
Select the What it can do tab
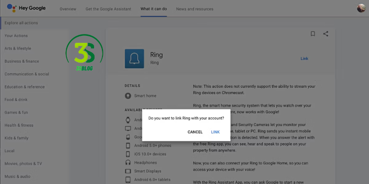(x=154, y=9)
